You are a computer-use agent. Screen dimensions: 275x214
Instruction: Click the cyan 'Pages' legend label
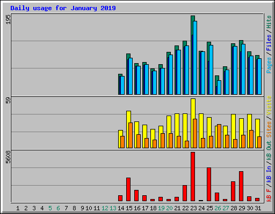(269, 65)
